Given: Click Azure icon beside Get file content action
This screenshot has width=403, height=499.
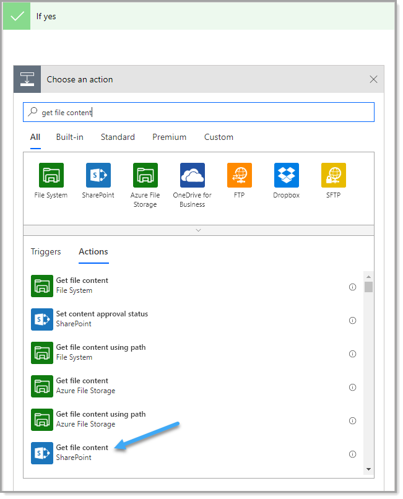Looking at the screenshot, I should click(x=42, y=386).
